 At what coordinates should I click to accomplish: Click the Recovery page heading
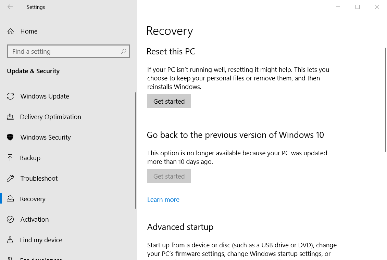coord(170,31)
